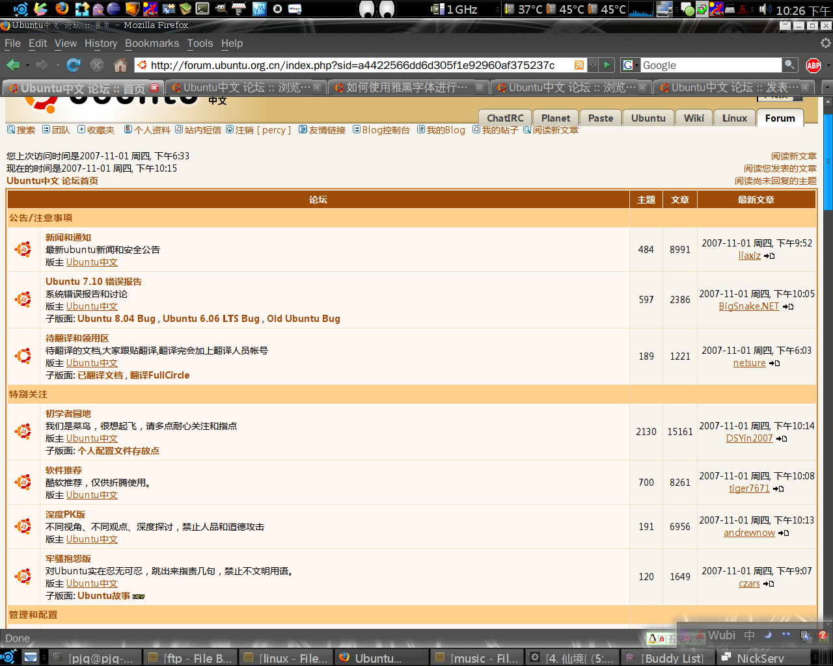Open the File menu
Image resolution: width=833 pixels, height=666 pixels.
[12, 43]
